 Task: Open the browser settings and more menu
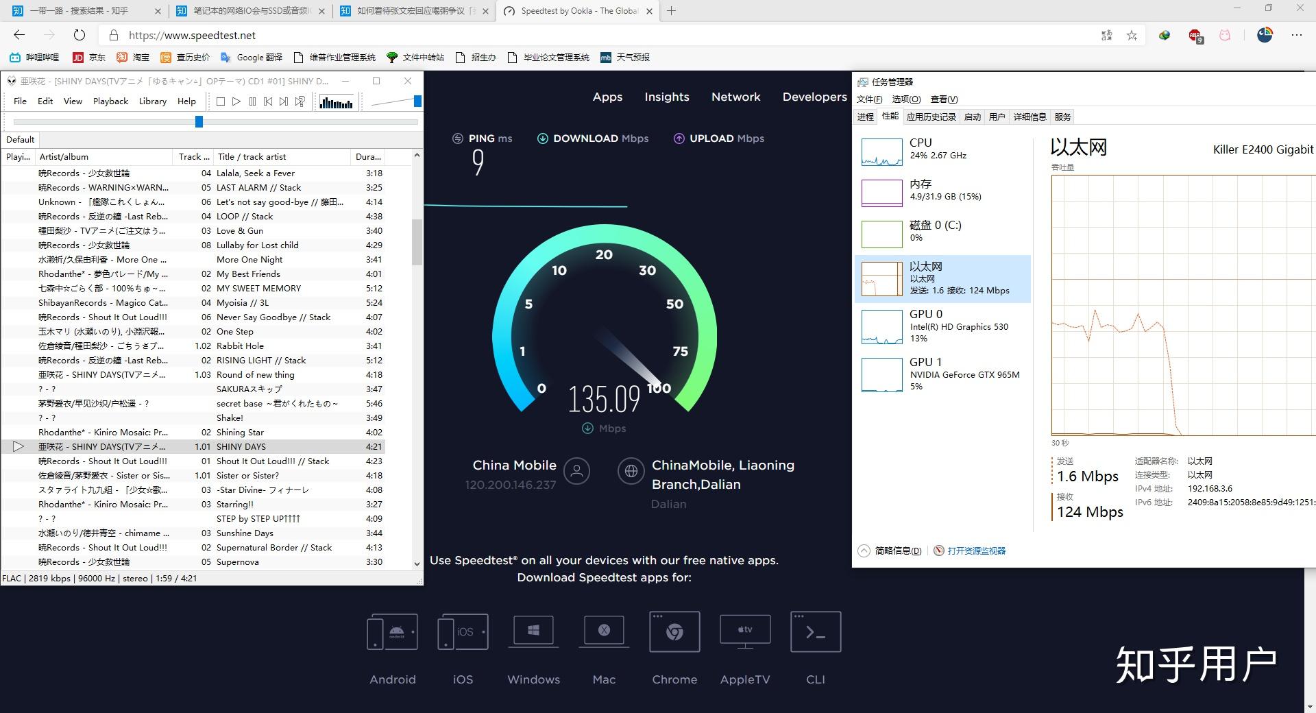coord(1296,35)
